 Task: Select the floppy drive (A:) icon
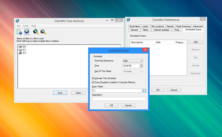coord(20,47)
